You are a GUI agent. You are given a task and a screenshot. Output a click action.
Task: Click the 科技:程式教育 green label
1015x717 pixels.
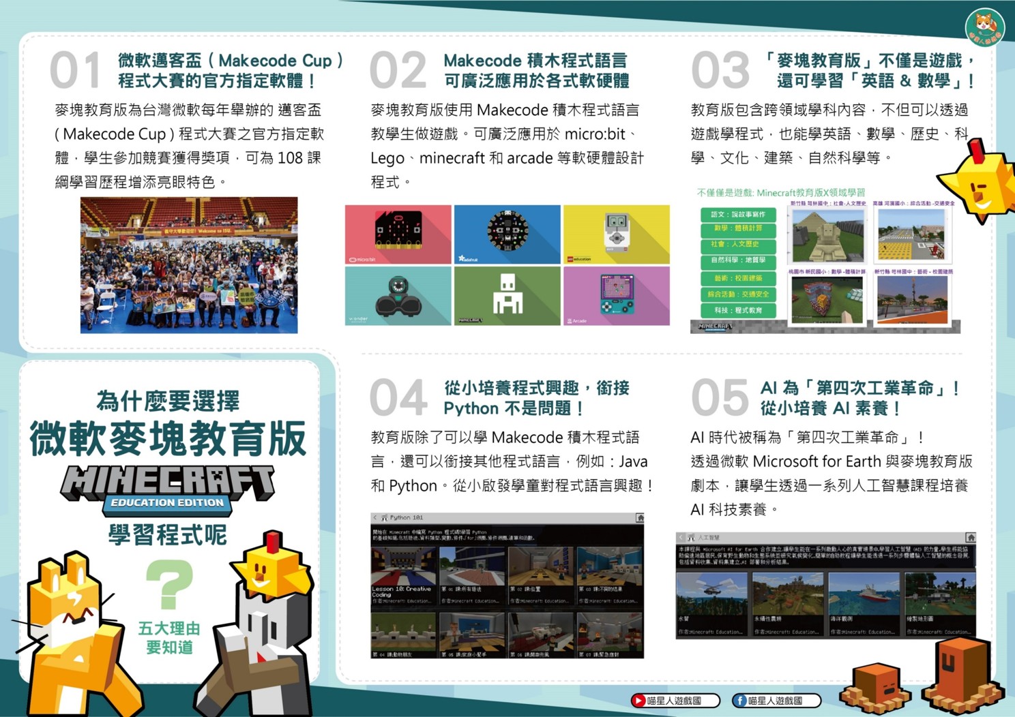click(x=738, y=311)
